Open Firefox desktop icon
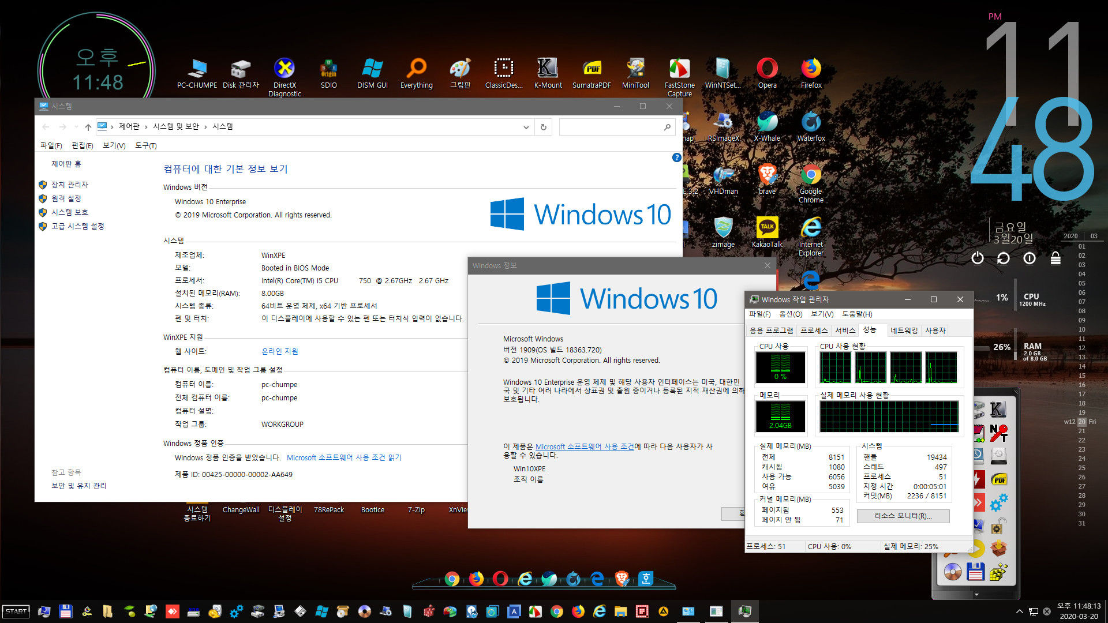This screenshot has height=623, width=1108. click(x=811, y=74)
